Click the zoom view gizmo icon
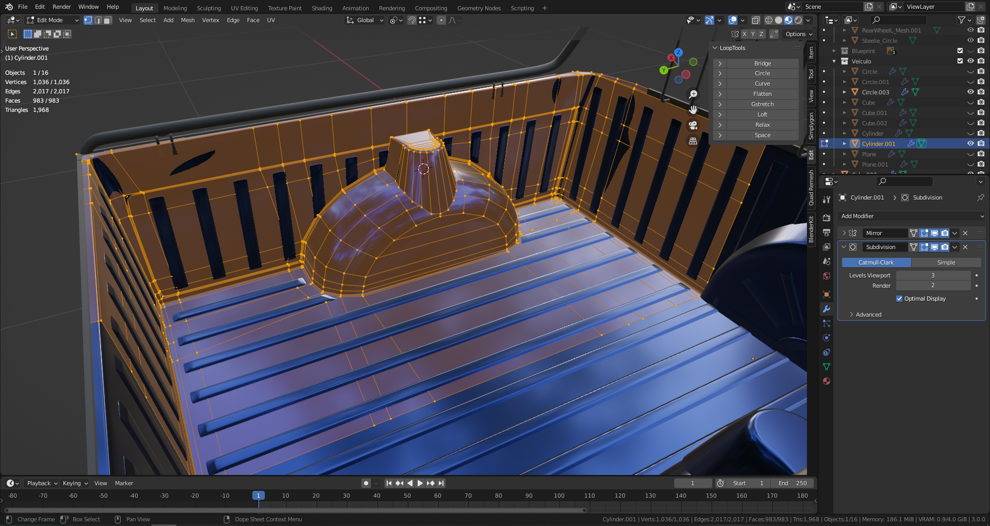The image size is (990, 526). (x=693, y=94)
